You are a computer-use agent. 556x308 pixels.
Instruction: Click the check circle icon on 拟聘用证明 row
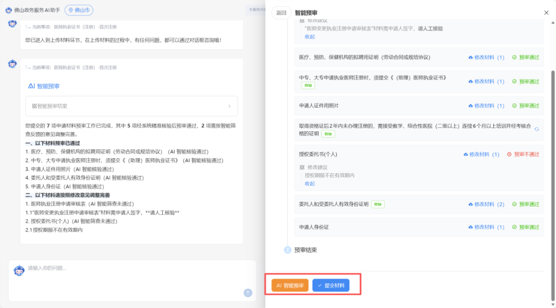click(514, 58)
